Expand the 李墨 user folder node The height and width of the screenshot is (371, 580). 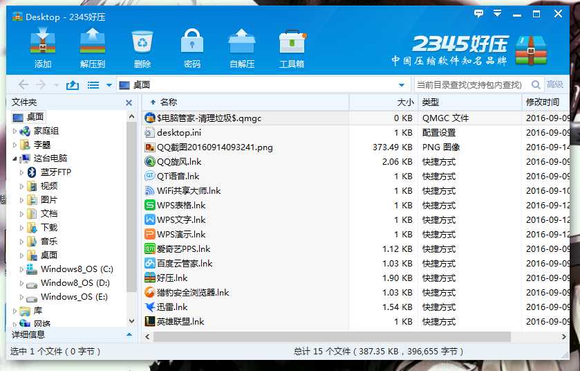pos(15,145)
